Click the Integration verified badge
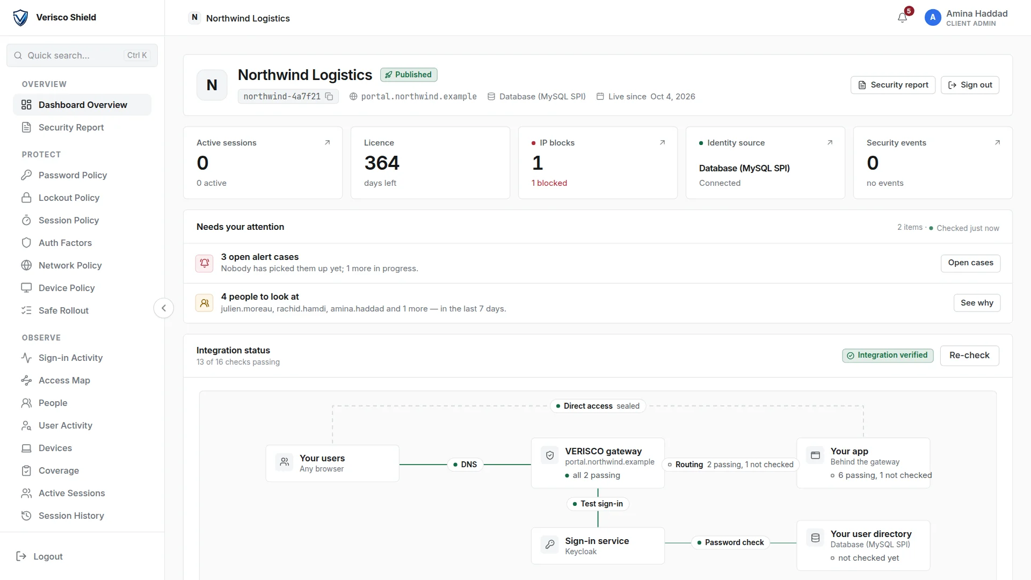1031x580 pixels. click(888, 356)
